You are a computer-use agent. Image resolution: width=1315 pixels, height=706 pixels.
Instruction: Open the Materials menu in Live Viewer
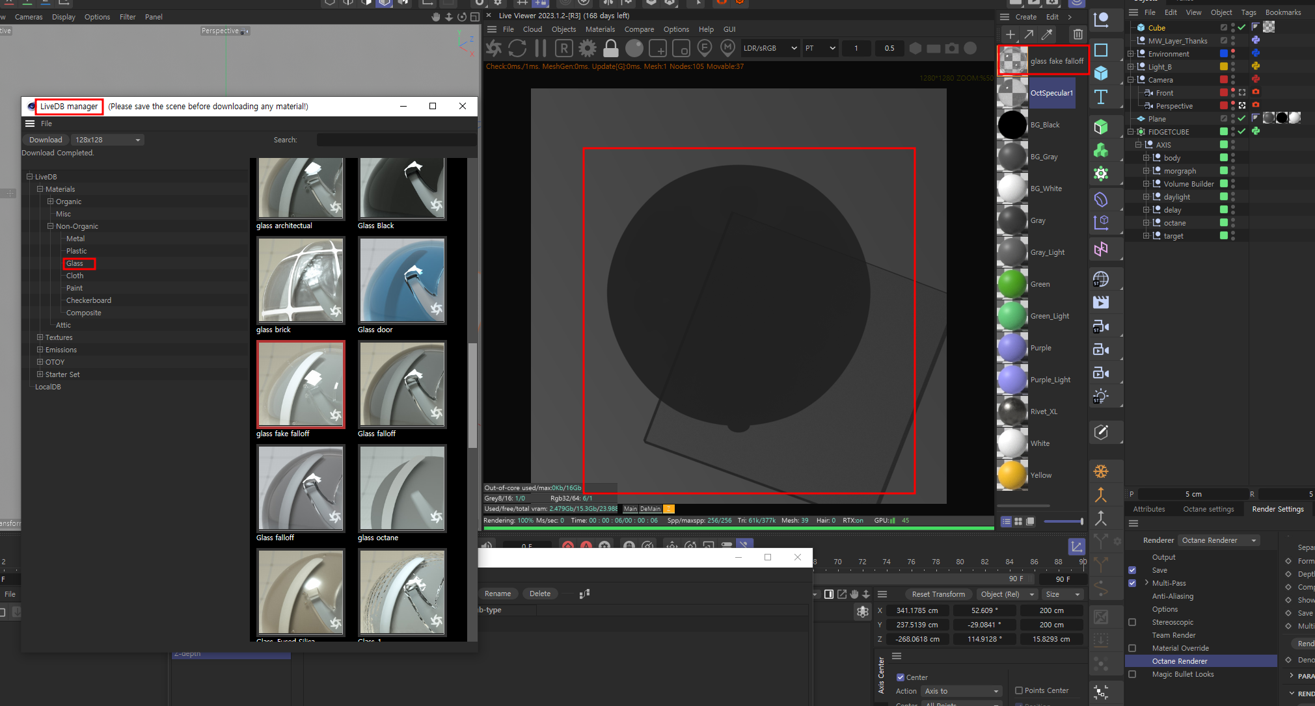click(x=600, y=29)
